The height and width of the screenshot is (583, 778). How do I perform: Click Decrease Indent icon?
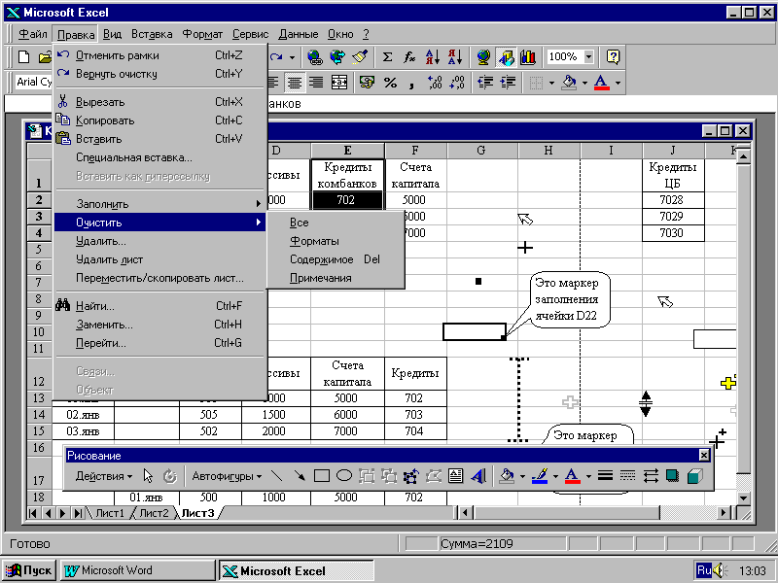point(485,83)
